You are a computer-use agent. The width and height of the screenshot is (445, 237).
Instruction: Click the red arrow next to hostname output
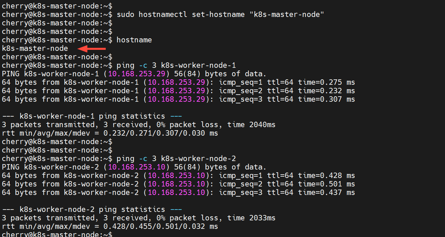(91, 48)
